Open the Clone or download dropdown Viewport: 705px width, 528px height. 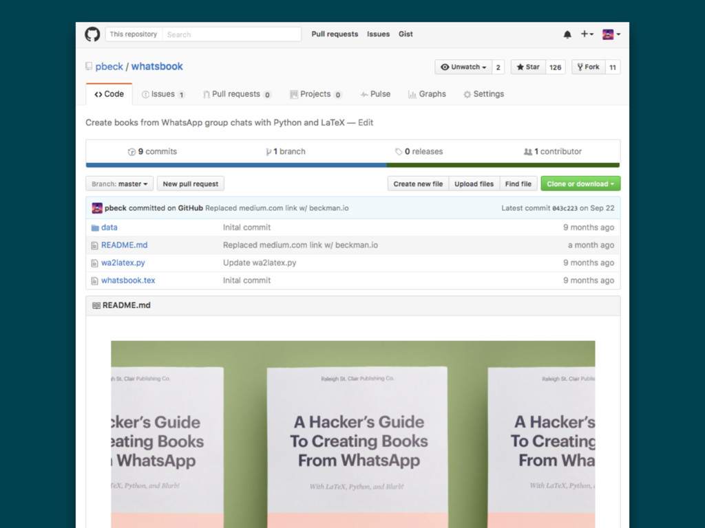[x=580, y=184]
